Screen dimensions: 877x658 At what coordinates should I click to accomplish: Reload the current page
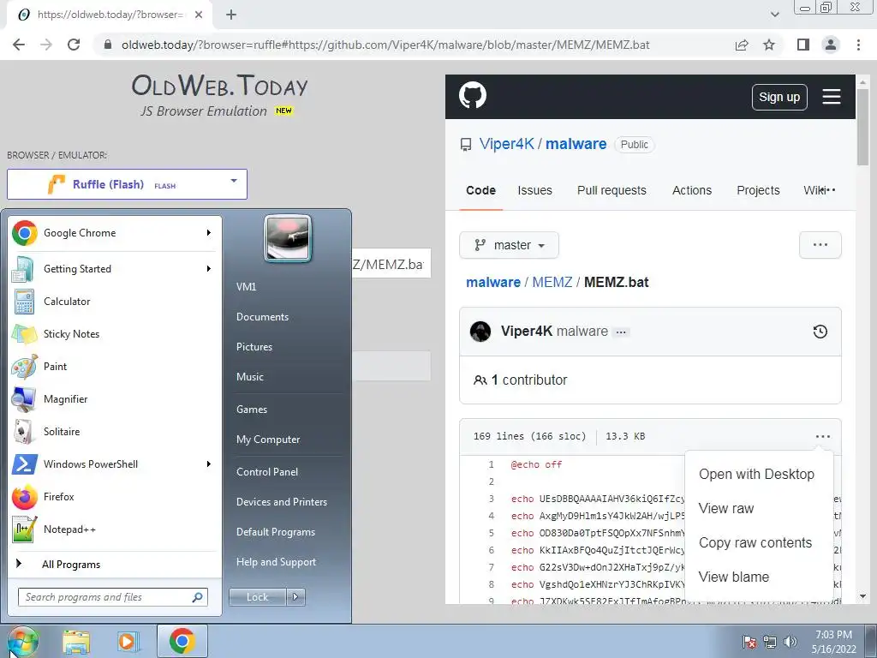pos(74,45)
